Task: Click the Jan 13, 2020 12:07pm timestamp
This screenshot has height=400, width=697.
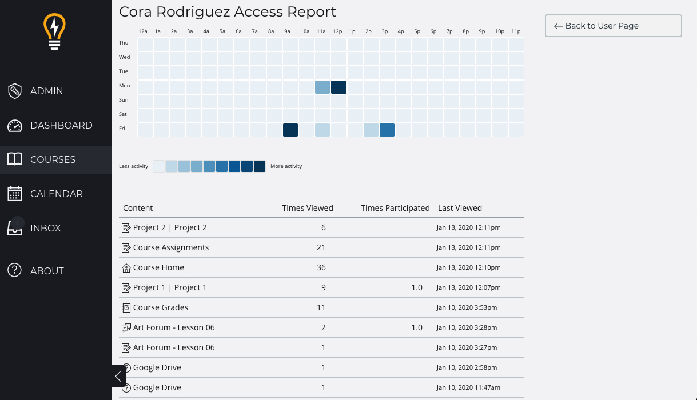Action: (x=468, y=287)
